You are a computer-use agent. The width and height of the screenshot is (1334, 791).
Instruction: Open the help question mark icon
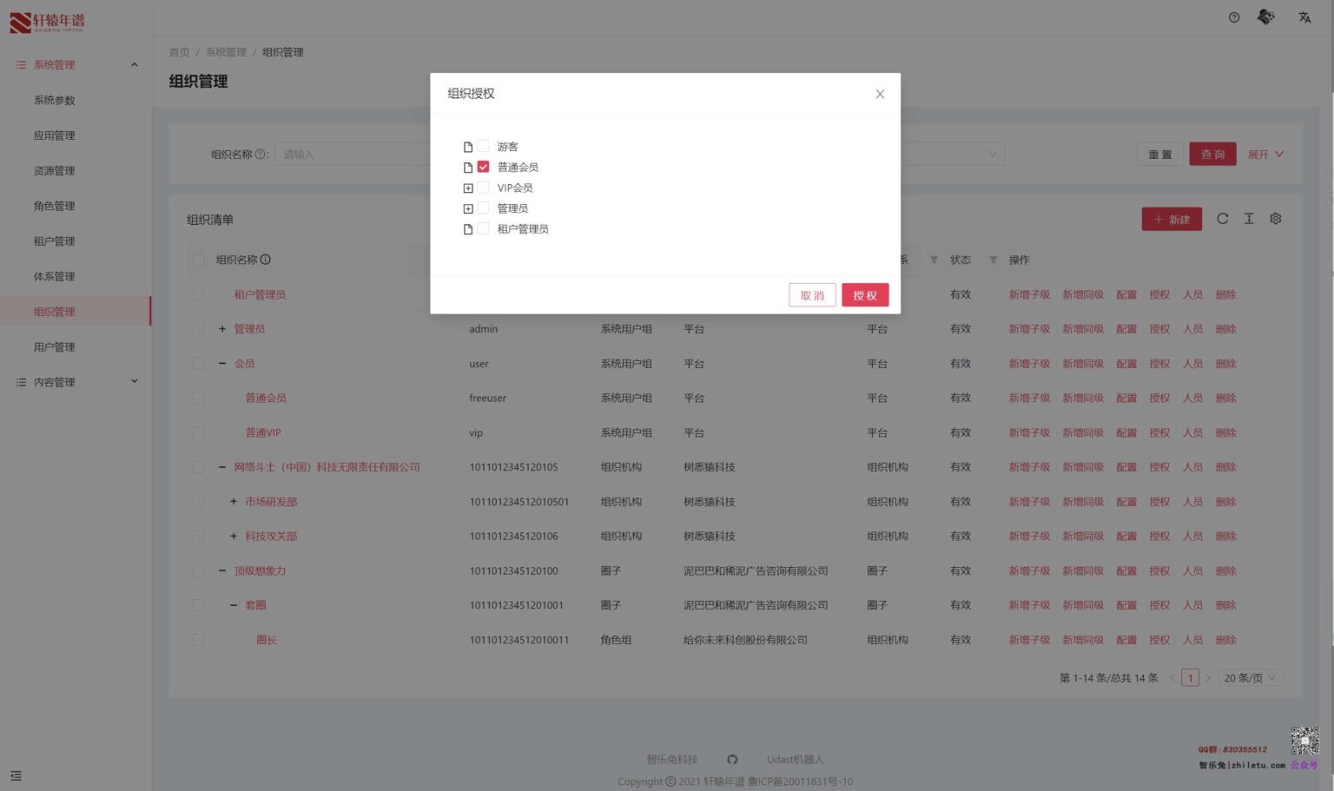coord(1233,17)
